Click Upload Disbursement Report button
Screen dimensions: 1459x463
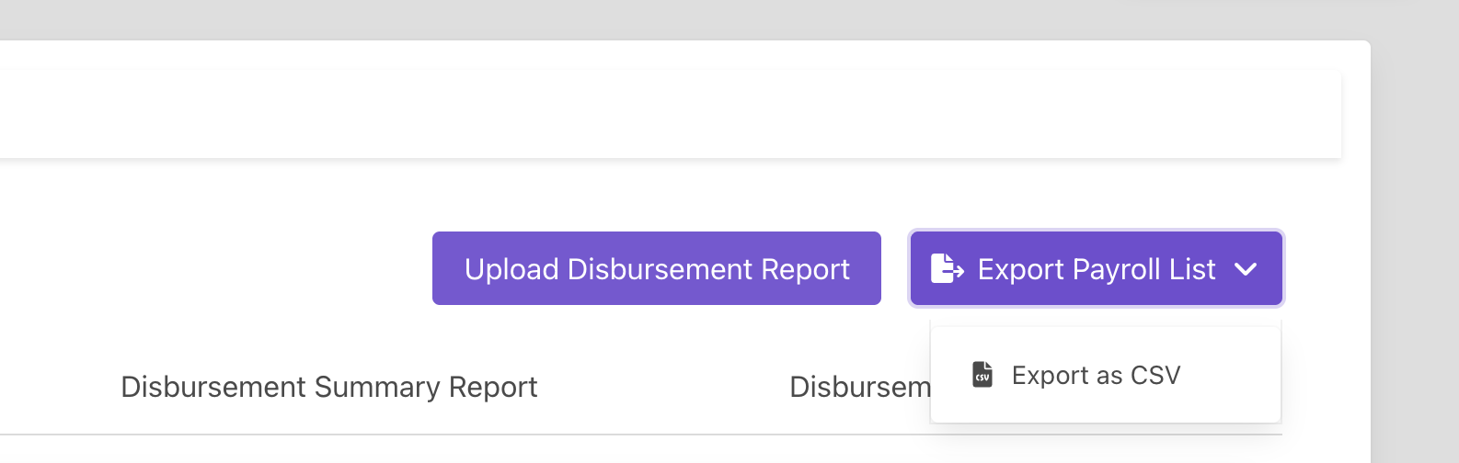pos(657,268)
